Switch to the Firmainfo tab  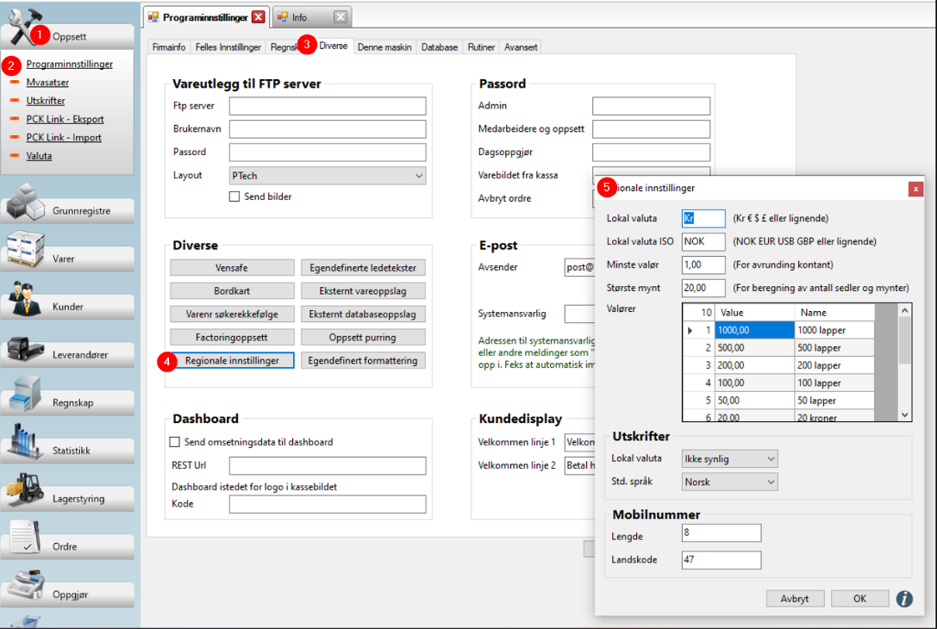169,47
